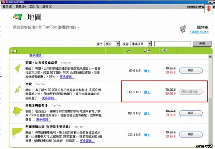Click the Alps region map thumbnail

click(x=17, y=133)
